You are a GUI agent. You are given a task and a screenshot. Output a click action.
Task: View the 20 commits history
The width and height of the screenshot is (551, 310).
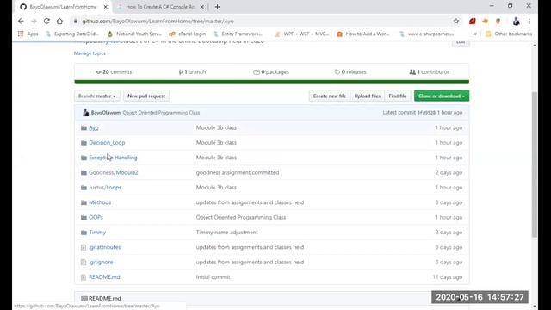(x=114, y=71)
